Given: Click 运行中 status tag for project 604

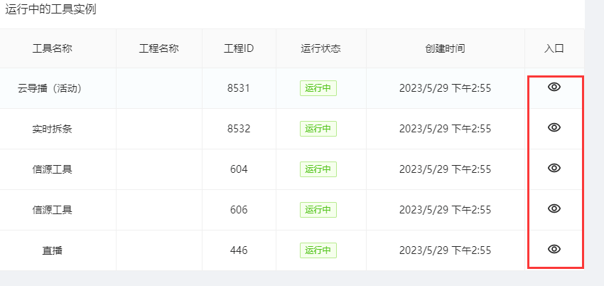Looking at the screenshot, I should click(x=318, y=169).
